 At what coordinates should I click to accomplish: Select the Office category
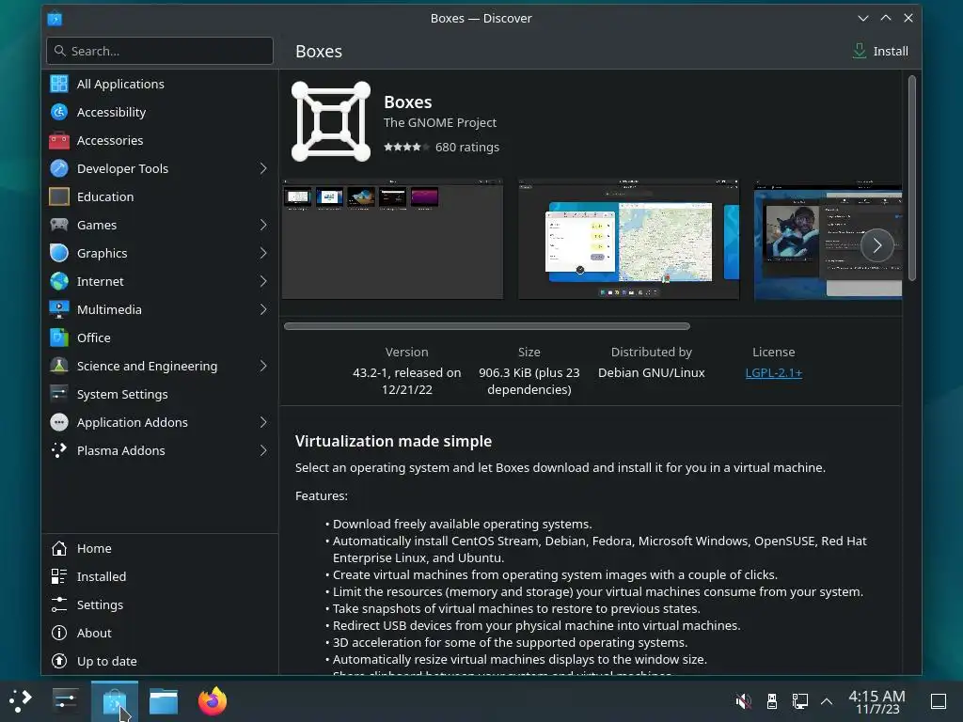pos(160,337)
